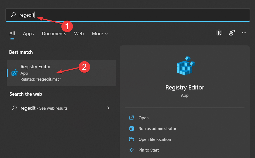Switch to the Web tab
The height and width of the screenshot is (158, 255).
click(x=79, y=34)
